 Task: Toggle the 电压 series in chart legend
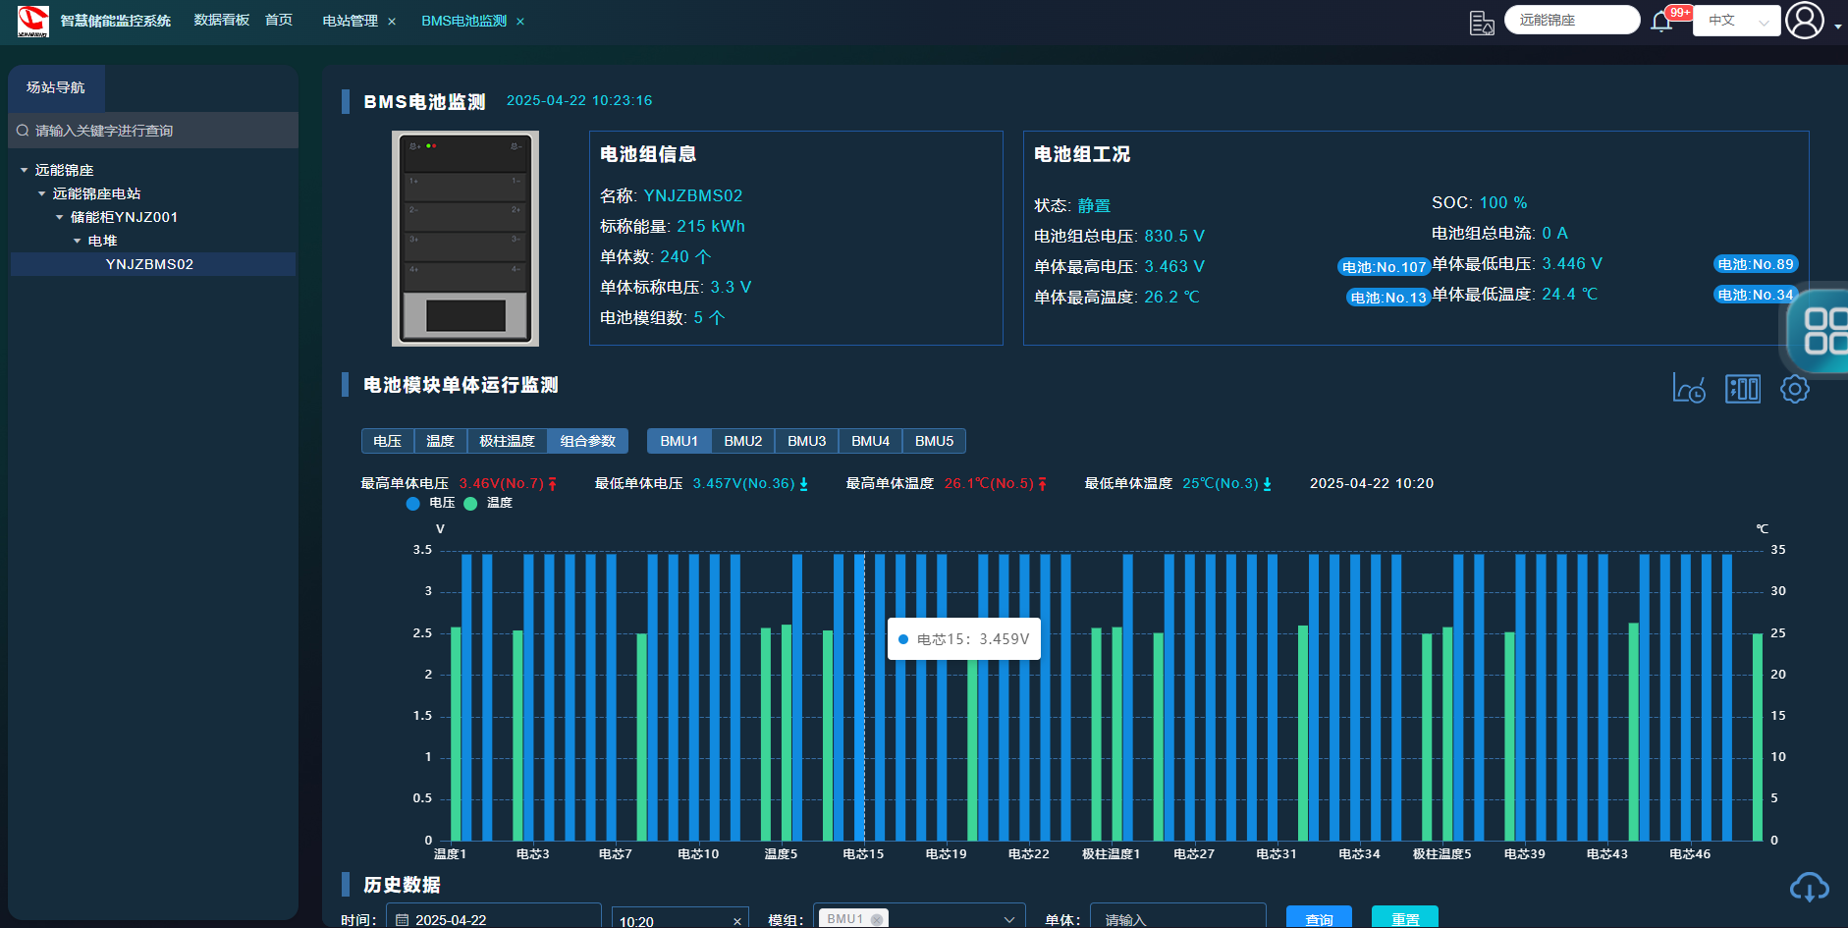431,503
